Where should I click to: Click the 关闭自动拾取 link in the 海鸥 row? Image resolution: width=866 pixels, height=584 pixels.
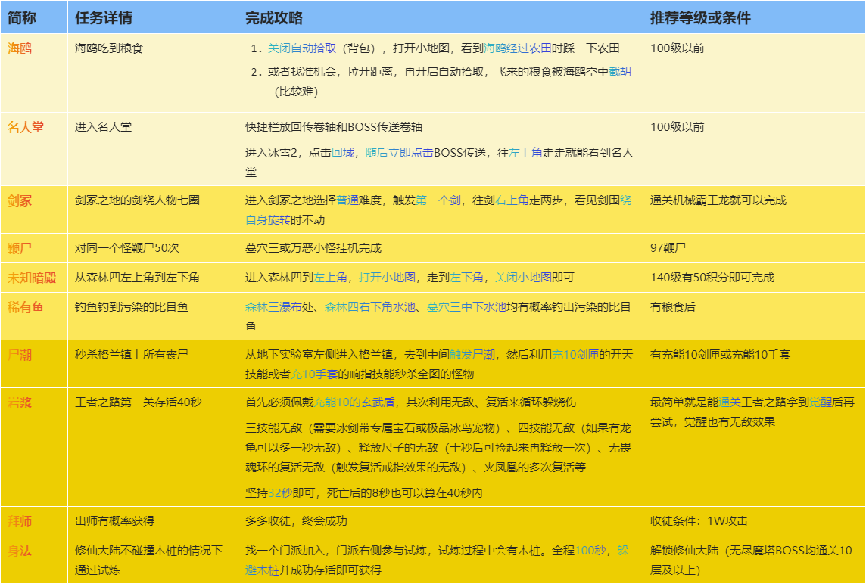pyautogui.click(x=301, y=48)
